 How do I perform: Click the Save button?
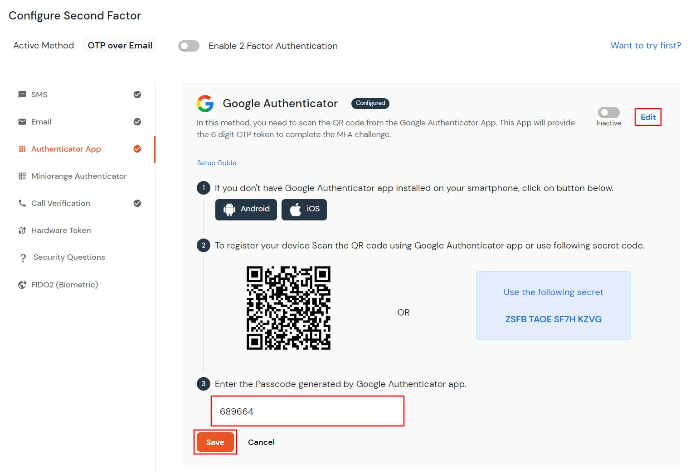[215, 442]
